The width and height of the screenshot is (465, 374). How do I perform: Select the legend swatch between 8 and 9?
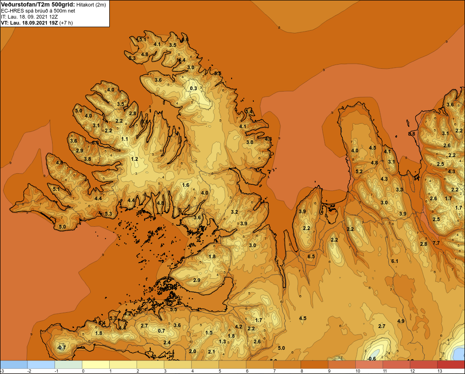(x=315, y=364)
